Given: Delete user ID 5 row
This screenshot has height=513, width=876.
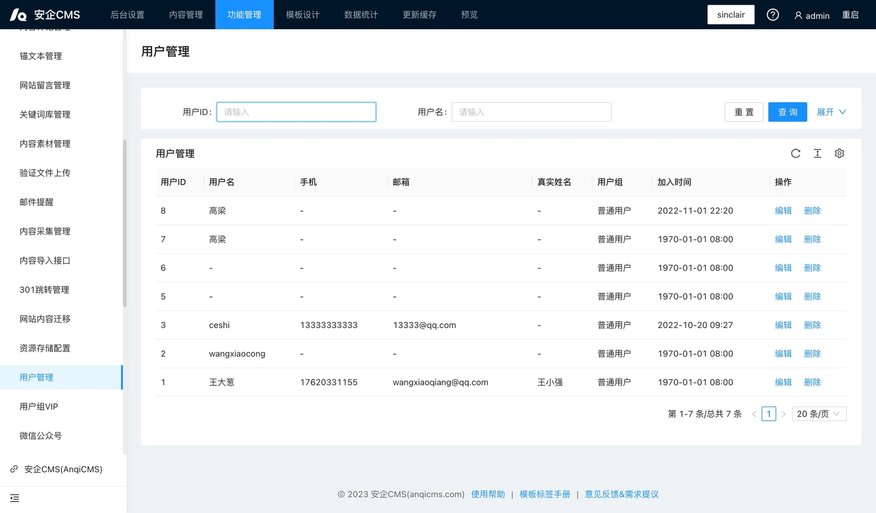Looking at the screenshot, I should [x=813, y=296].
